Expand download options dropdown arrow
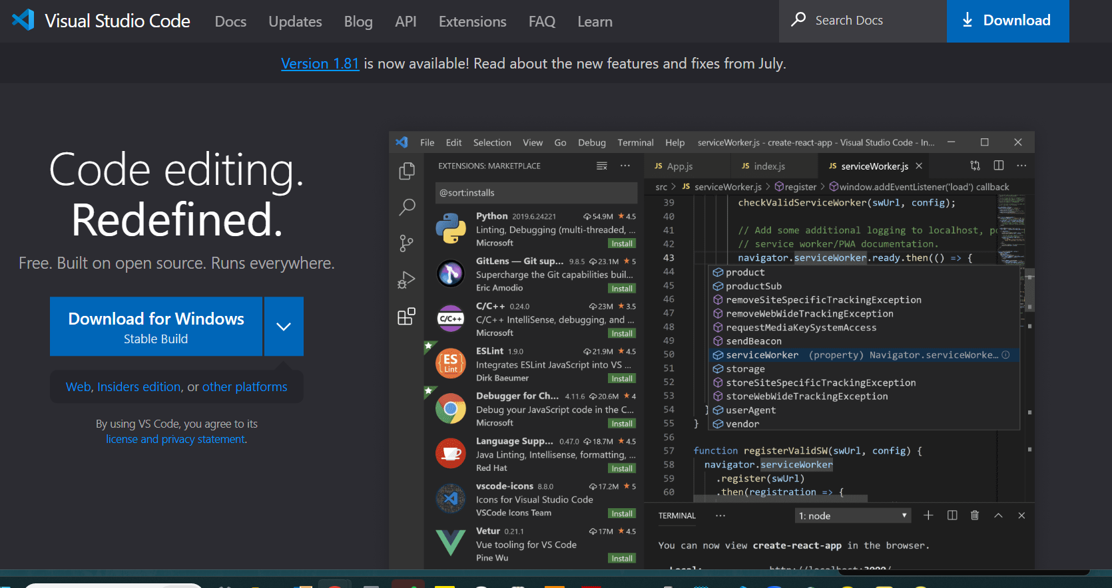1112x588 pixels. (284, 327)
